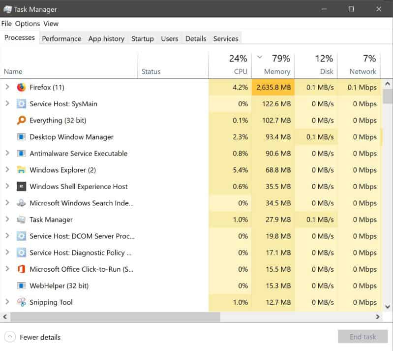Click the End task button
The width and height of the screenshot is (393, 351).
point(363,337)
